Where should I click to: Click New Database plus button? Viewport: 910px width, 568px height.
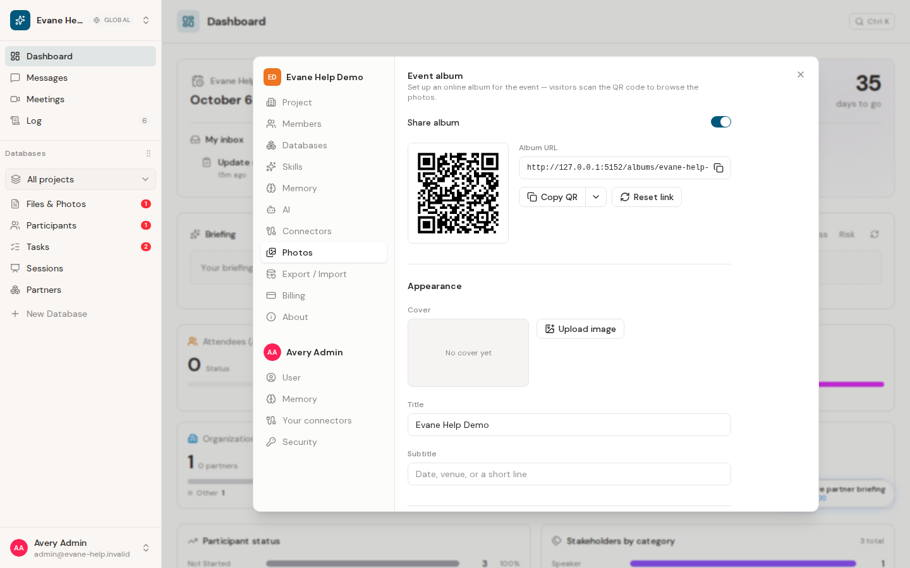[15, 314]
